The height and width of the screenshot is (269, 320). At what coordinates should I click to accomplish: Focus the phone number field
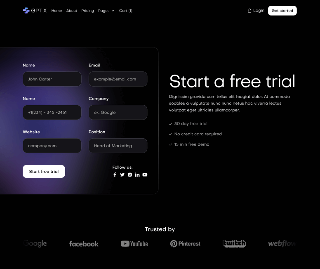(x=52, y=112)
